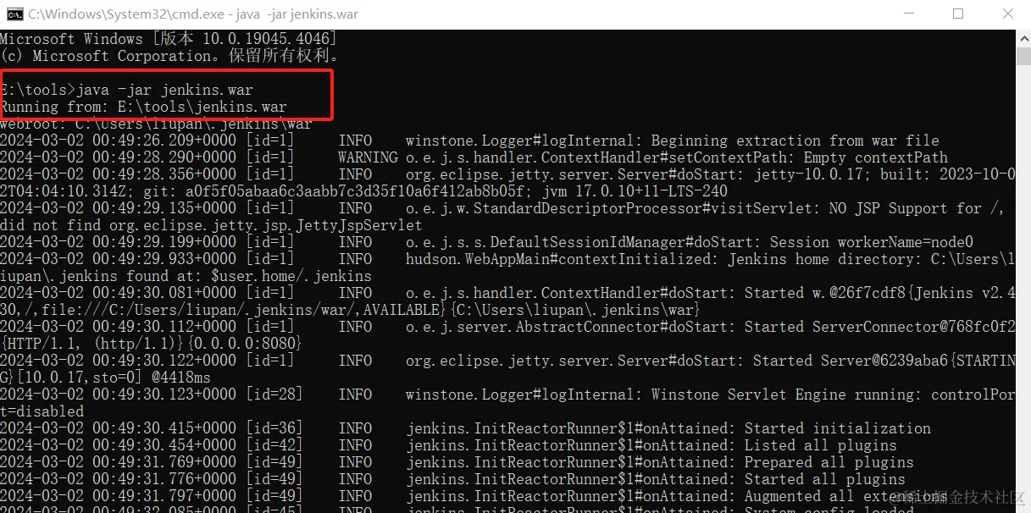Click the command "java -jar jenkins.war" at the prompt
The image size is (1031, 513).
click(164, 90)
